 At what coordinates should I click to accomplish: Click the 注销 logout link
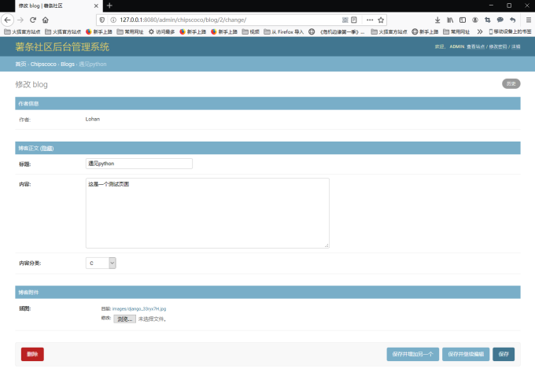pyautogui.click(x=515, y=46)
